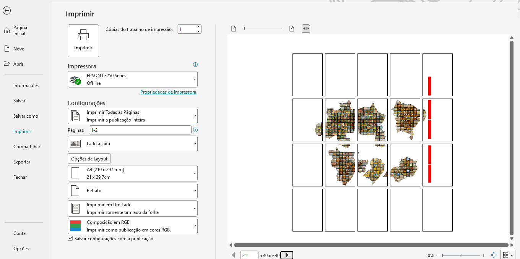The image size is (520, 259).
Task: Click the Impressora heading
Action: coord(82,66)
